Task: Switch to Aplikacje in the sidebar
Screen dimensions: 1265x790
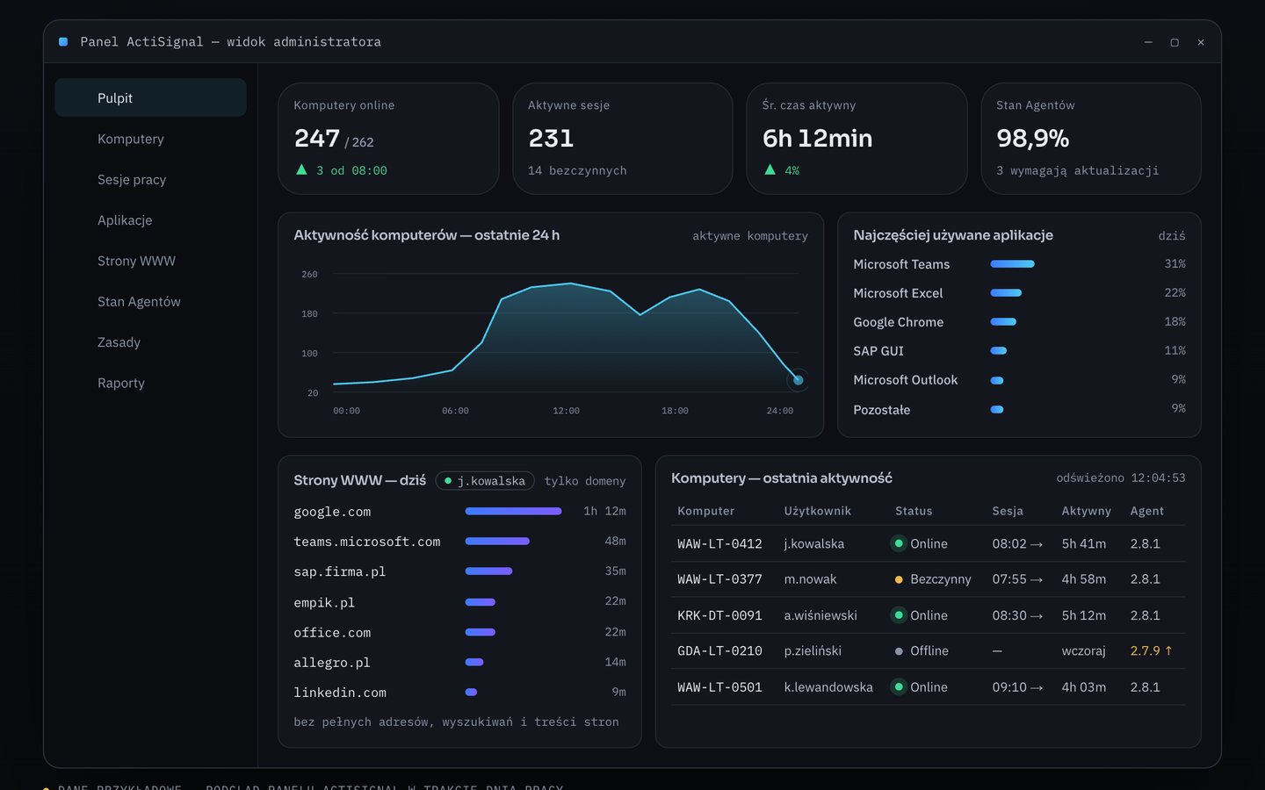Action: pos(150,220)
